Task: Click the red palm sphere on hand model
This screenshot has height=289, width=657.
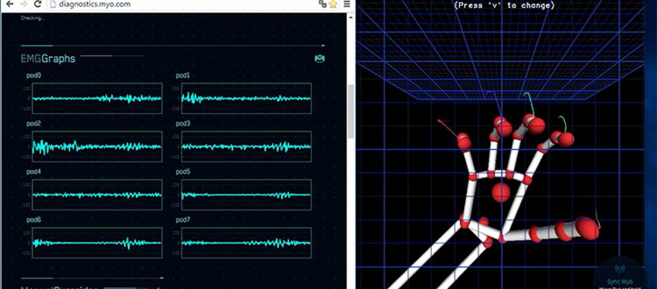Action: 501,193
